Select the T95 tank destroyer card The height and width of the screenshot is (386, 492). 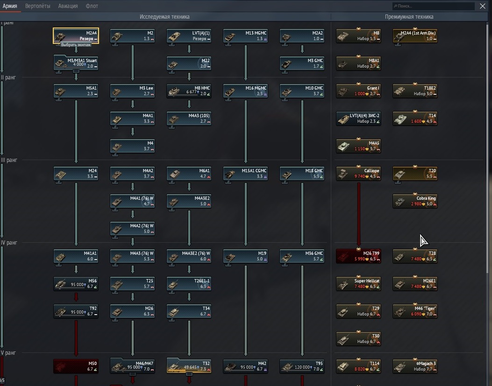pyautogui.click(x=302, y=366)
